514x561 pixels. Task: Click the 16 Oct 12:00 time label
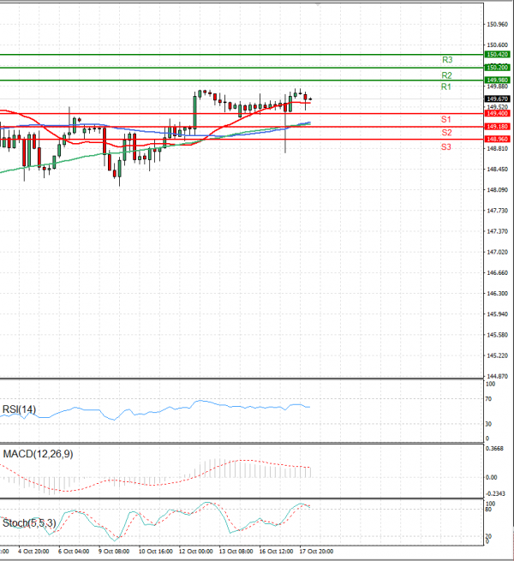pos(276,552)
